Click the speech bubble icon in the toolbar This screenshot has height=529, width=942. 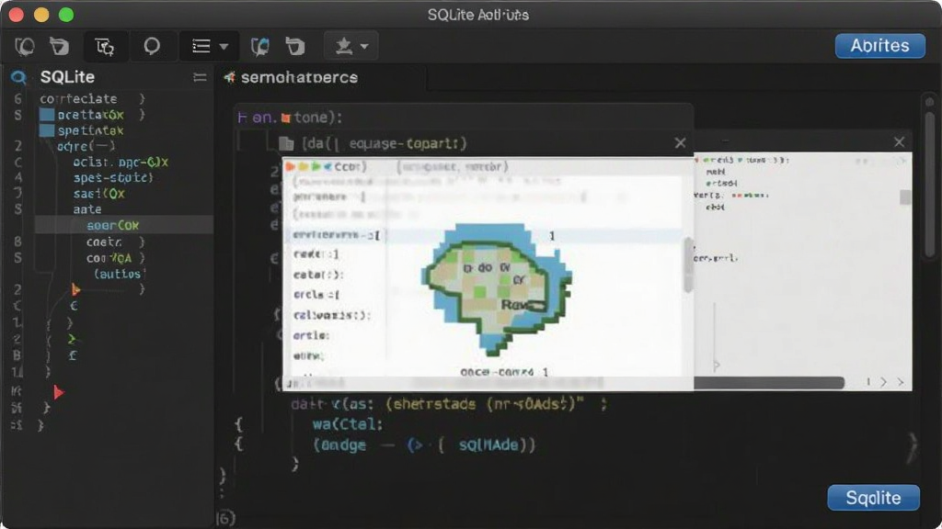152,46
